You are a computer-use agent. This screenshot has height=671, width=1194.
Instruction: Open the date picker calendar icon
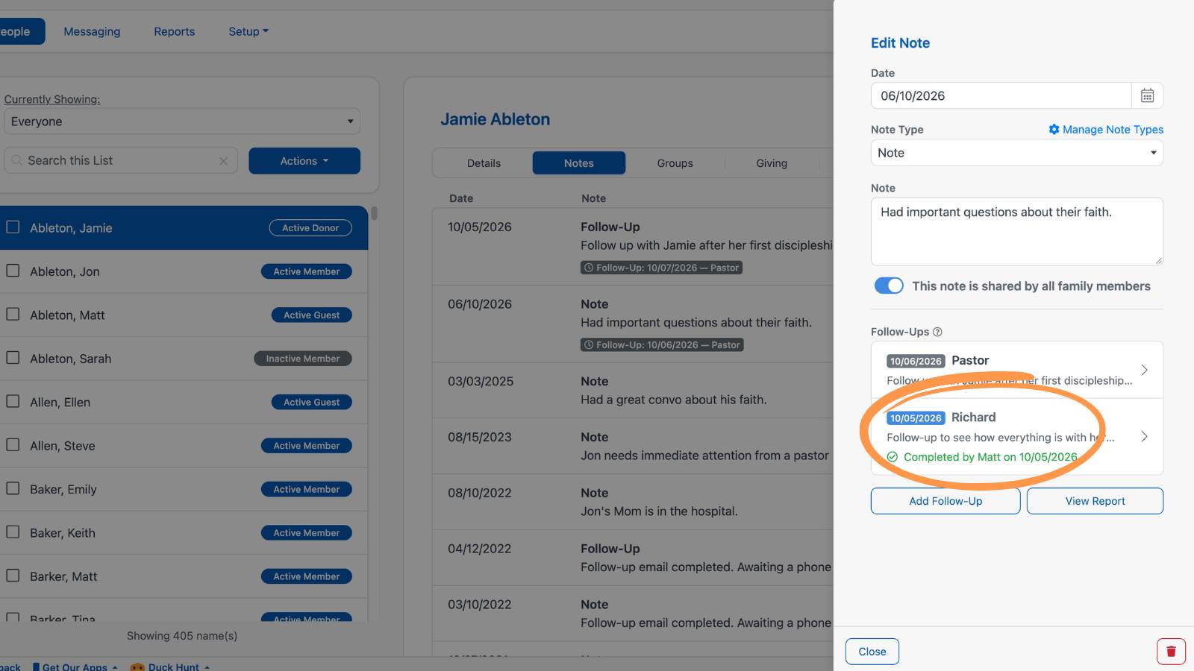click(1147, 95)
